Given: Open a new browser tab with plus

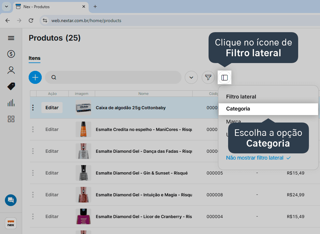Looking at the screenshot, I should 95,6.
